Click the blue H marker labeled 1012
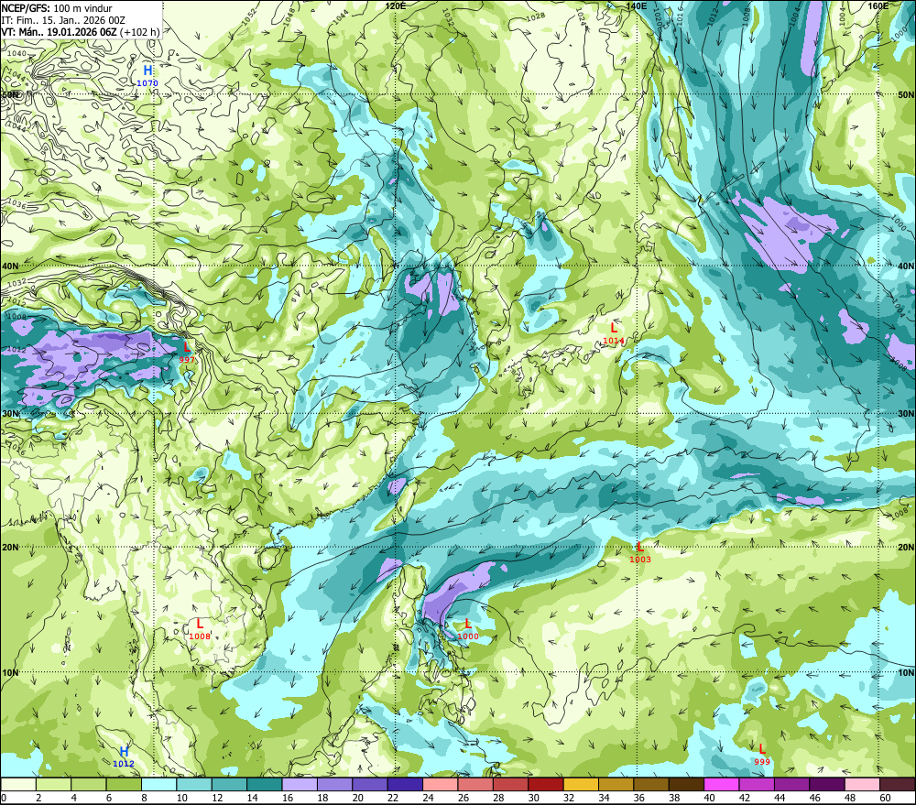This screenshot has width=916, height=805. 124,756
